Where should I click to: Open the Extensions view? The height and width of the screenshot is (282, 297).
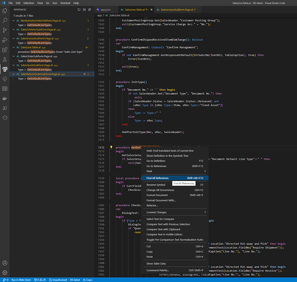coord(5,50)
